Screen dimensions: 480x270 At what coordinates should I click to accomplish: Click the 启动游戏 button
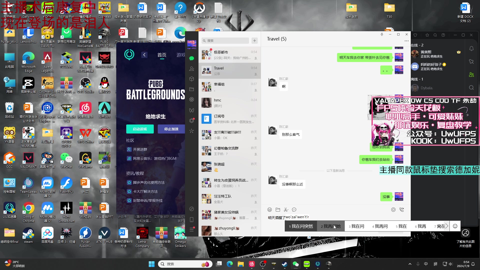[x=140, y=129]
